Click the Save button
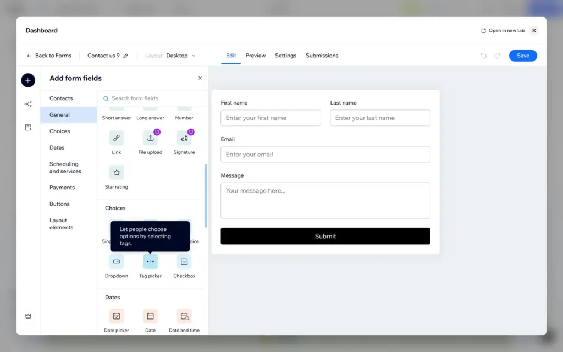 pos(523,56)
